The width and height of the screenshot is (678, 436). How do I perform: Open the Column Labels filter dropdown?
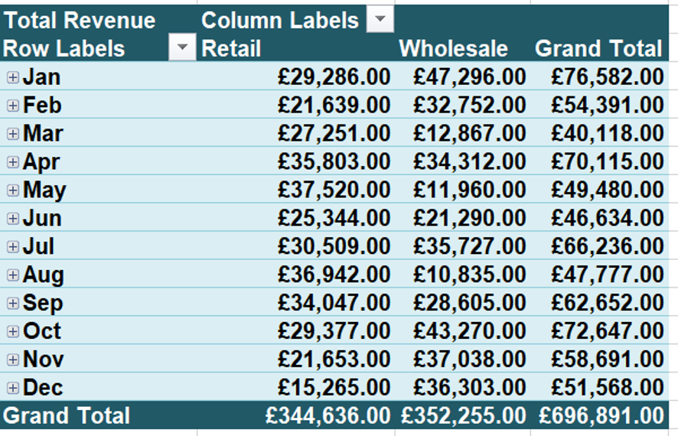click(380, 20)
